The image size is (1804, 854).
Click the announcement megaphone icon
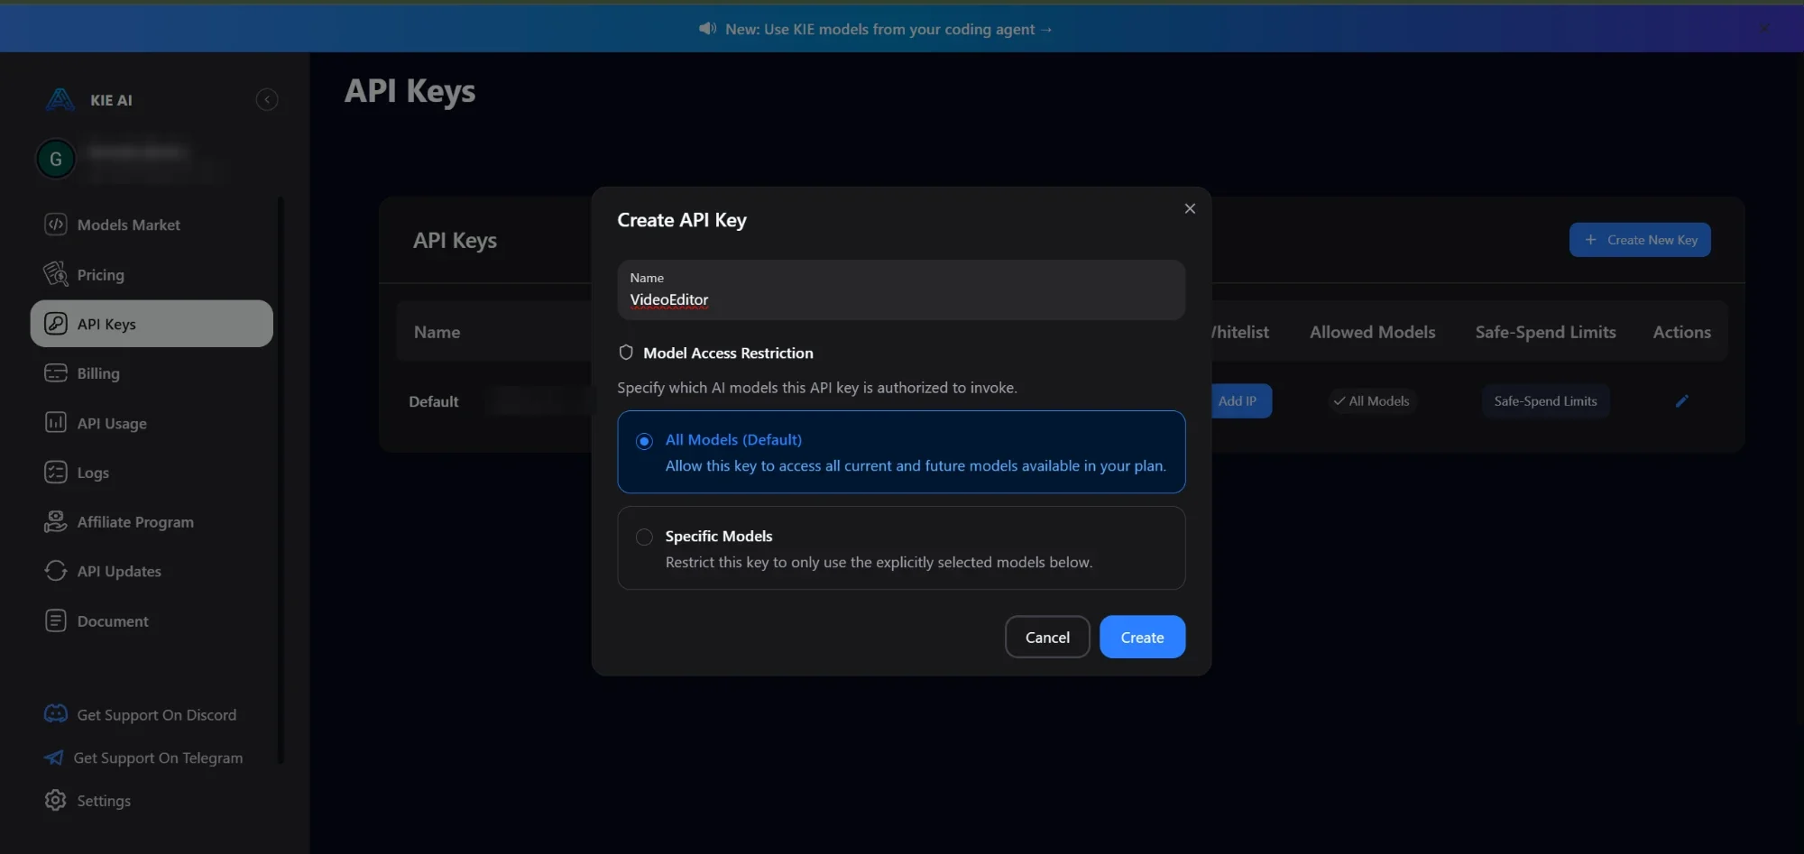pyautogui.click(x=707, y=29)
